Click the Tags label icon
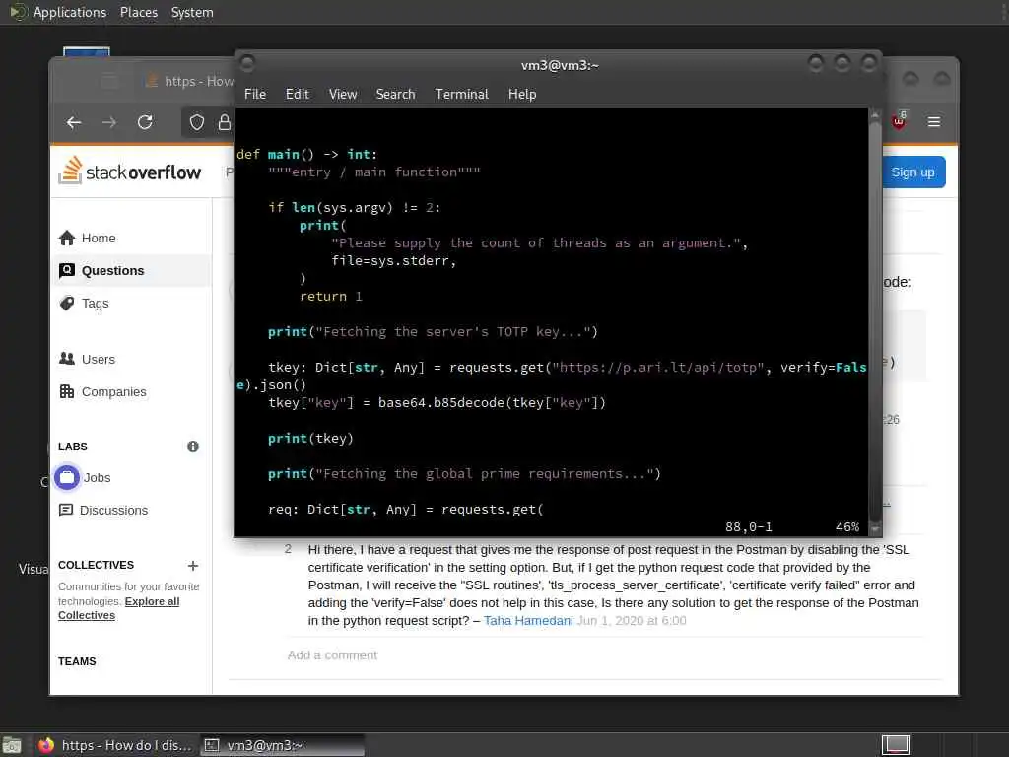Image resolution: width=1009 pixels, height=757 pixels. click(x=67, y=304)
